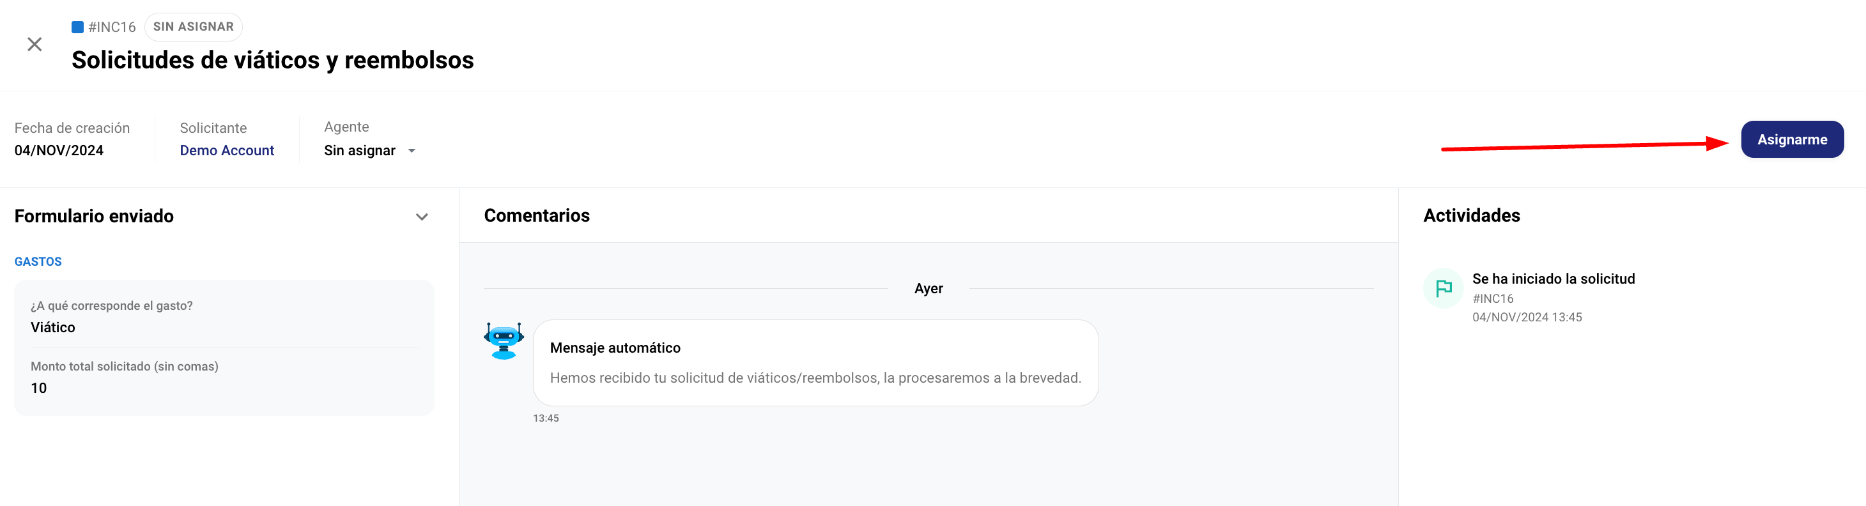Click the Formulario enviado heading
The height and width of the screenshot is (506, 1866).
[x=94, y=217]
